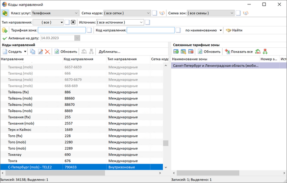This screenshot has height=183, width=287.
Task: Open Дубликаты... dialog
Action: pyautogui.click(x=109, y=52)
